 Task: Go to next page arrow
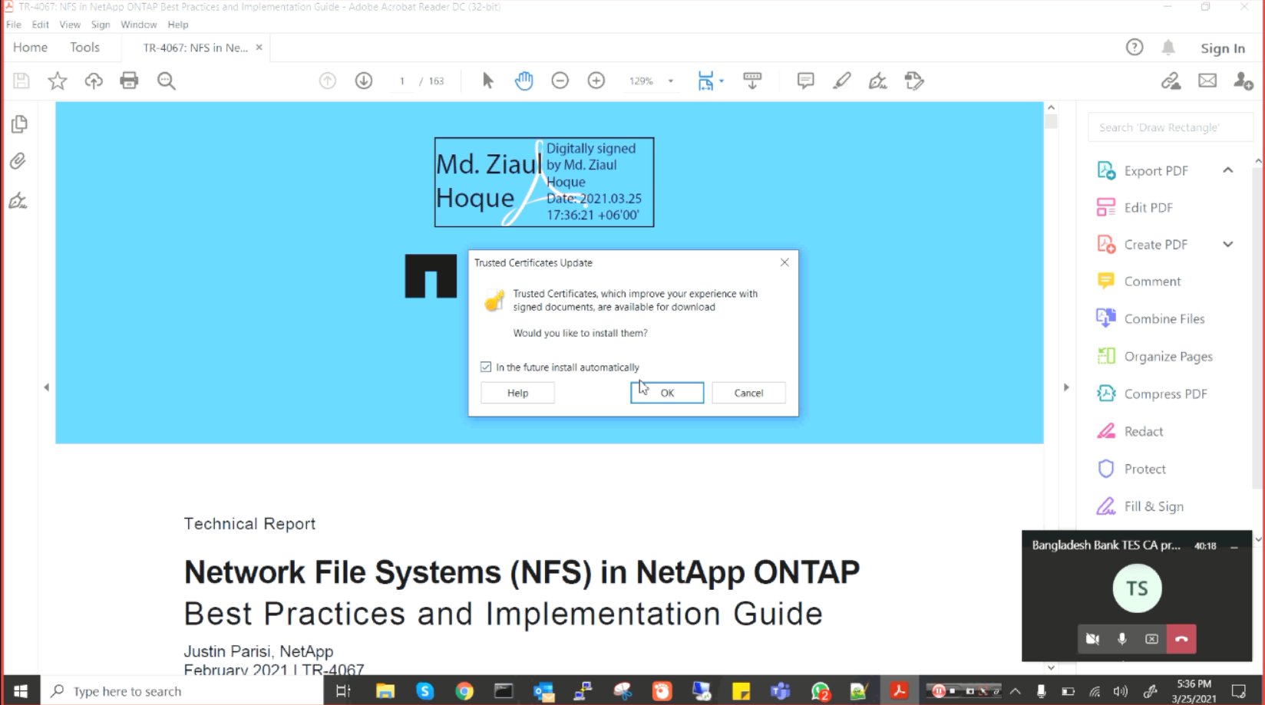(364, 81)
